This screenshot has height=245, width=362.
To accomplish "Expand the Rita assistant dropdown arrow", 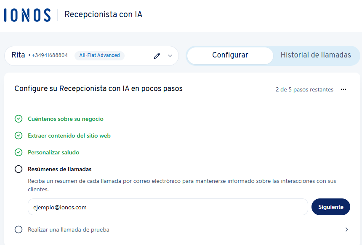I will (x=170, y=55).
